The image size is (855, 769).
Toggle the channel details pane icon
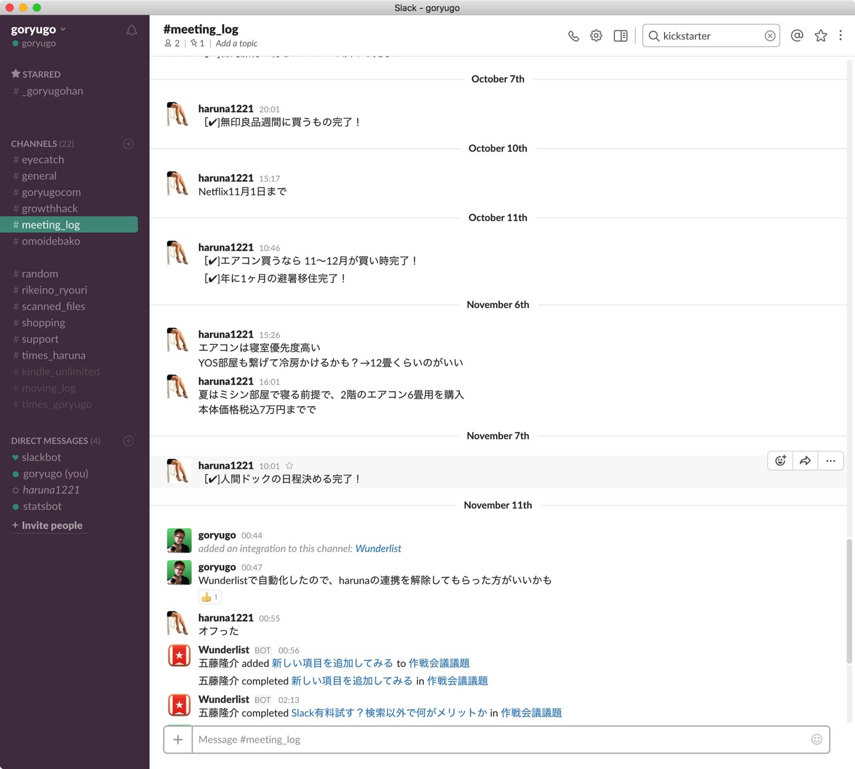pyautogui.click(x=620, y=36)
